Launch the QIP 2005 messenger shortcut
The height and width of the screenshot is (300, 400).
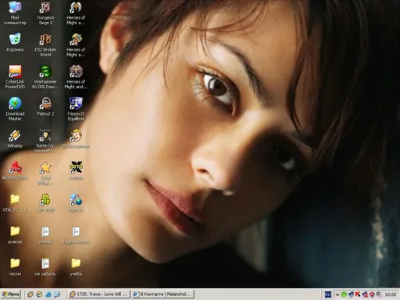[45, 203]
